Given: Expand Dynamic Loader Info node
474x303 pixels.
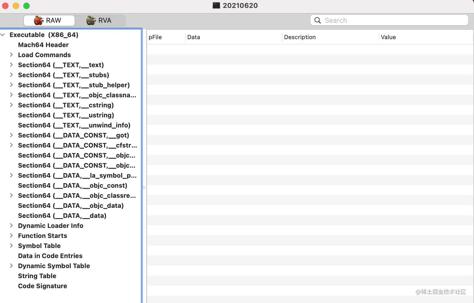Looking at the screenshot, I should pos(11,225).
